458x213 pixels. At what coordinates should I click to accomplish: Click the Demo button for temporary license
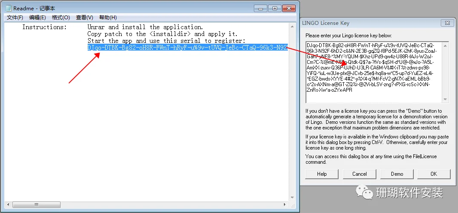click(397, 174)
